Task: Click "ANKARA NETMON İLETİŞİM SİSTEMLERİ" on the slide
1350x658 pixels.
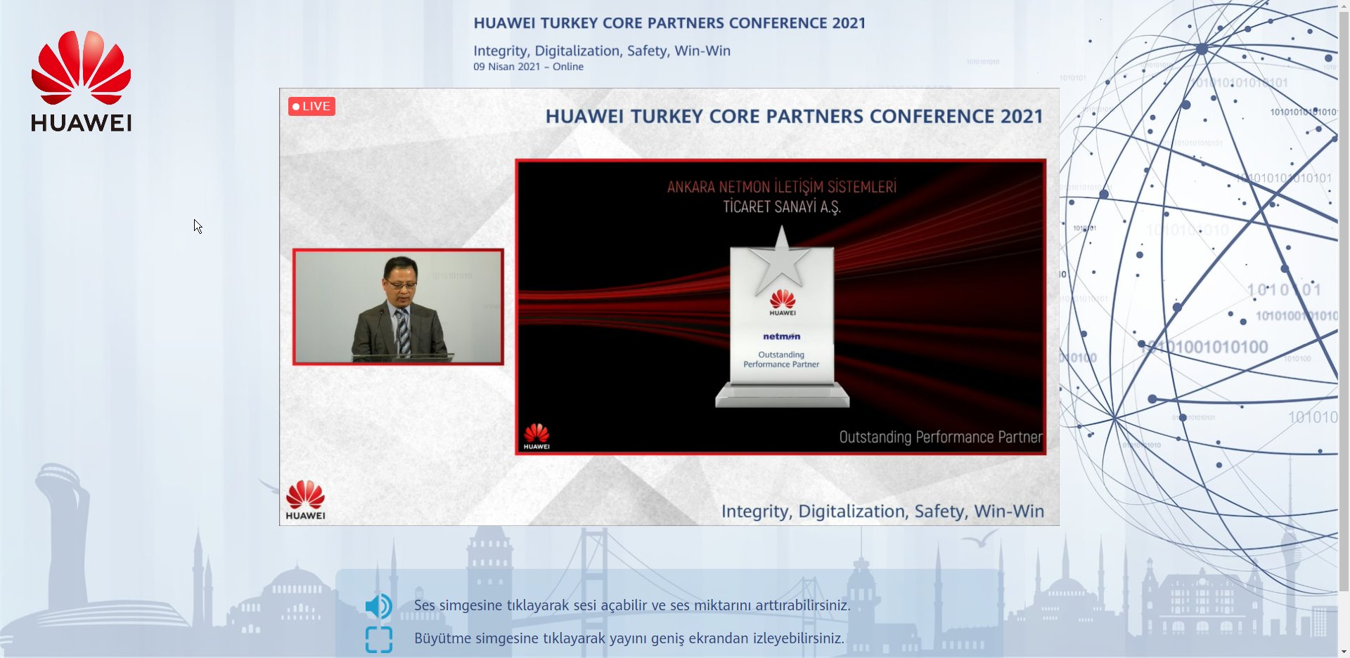Action: pyautogui.click(x=782, y=187)
